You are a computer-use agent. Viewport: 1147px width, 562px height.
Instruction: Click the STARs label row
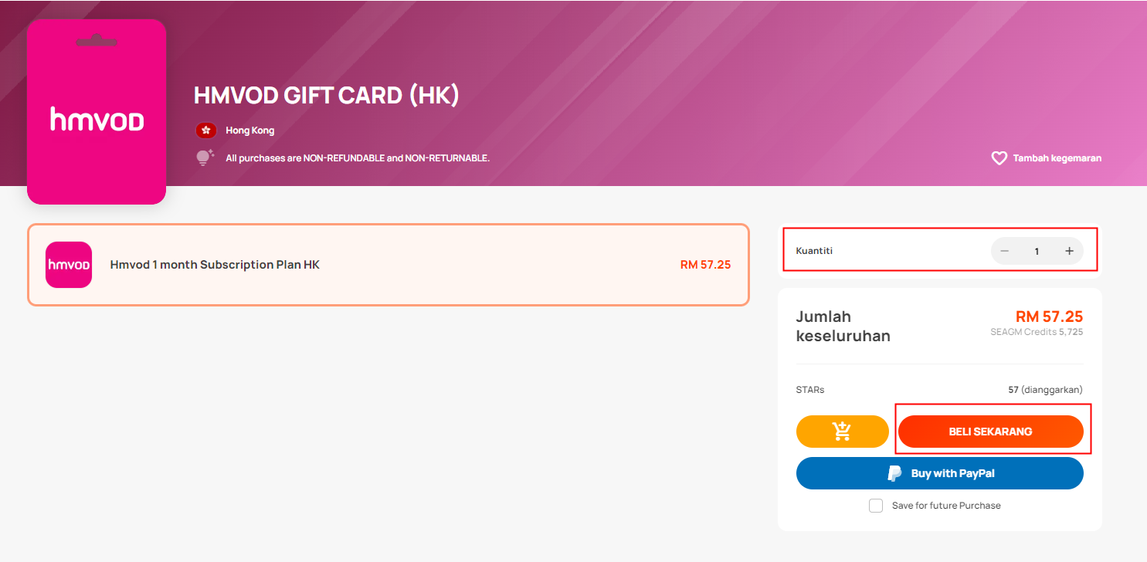(940, 390)
